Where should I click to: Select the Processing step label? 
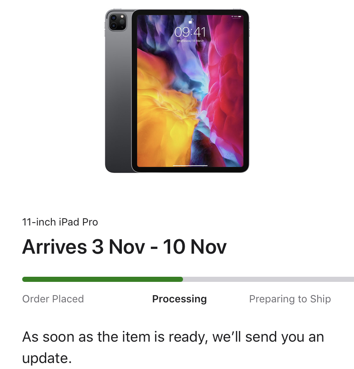click(180, 299)
